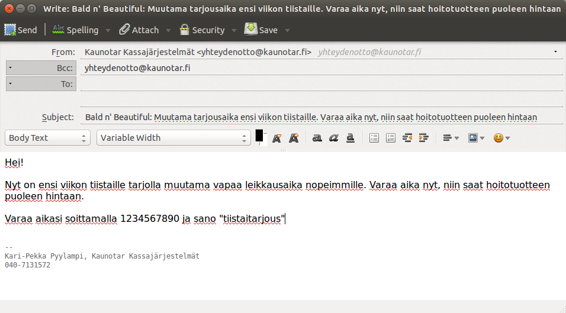Apply numbered list formatting
The height and width of the screenshot is (313, 566).
[390, 138]
